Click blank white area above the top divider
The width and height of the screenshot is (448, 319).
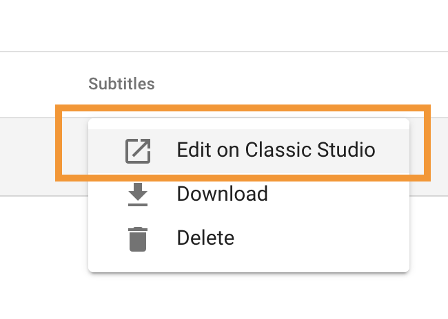point(224,25)
